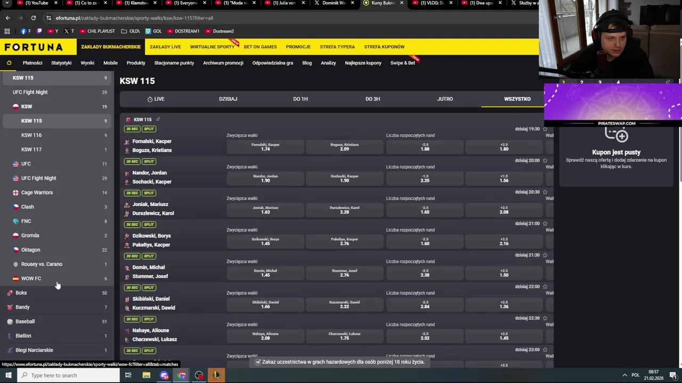Filter matches by DO 1H
This screenshot has width=682, height=383.
coord(301,99)
